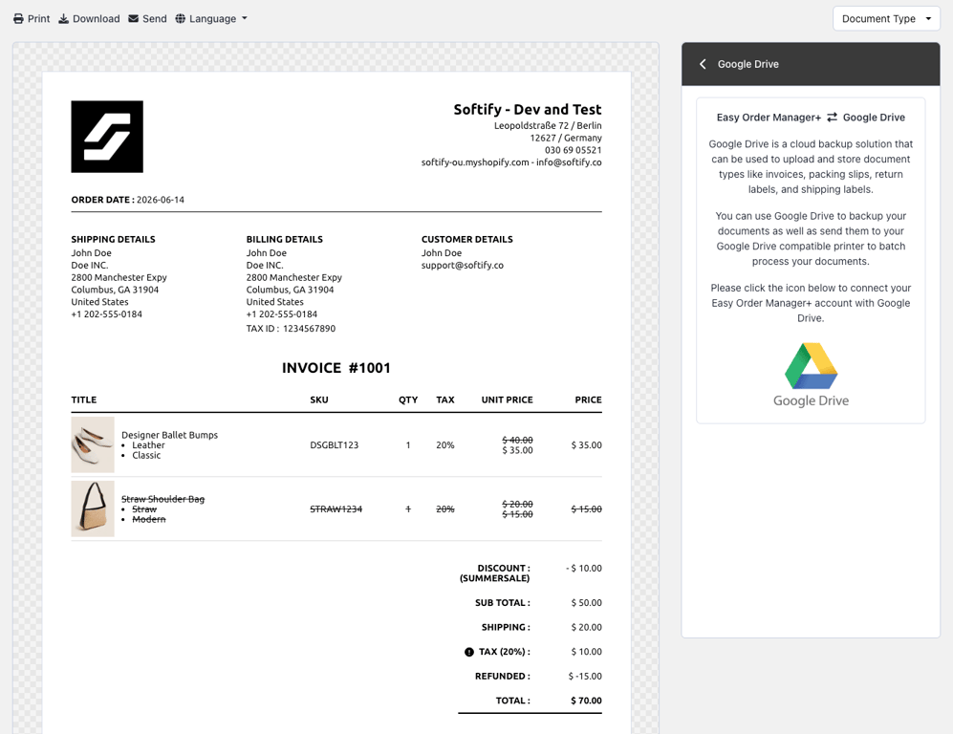Click the Print button label
The height and width of the screenshot is (734, 953).
coord(39,19)
